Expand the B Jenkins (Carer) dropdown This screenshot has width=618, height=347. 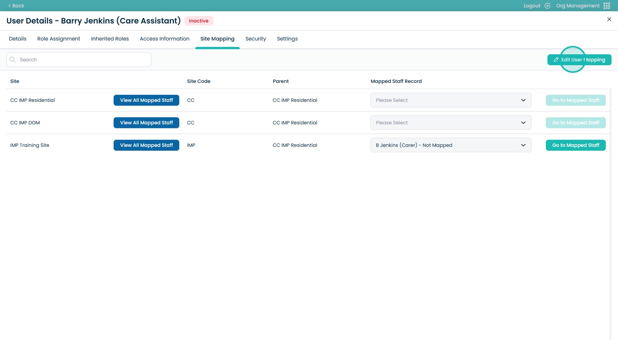(450, 145)
